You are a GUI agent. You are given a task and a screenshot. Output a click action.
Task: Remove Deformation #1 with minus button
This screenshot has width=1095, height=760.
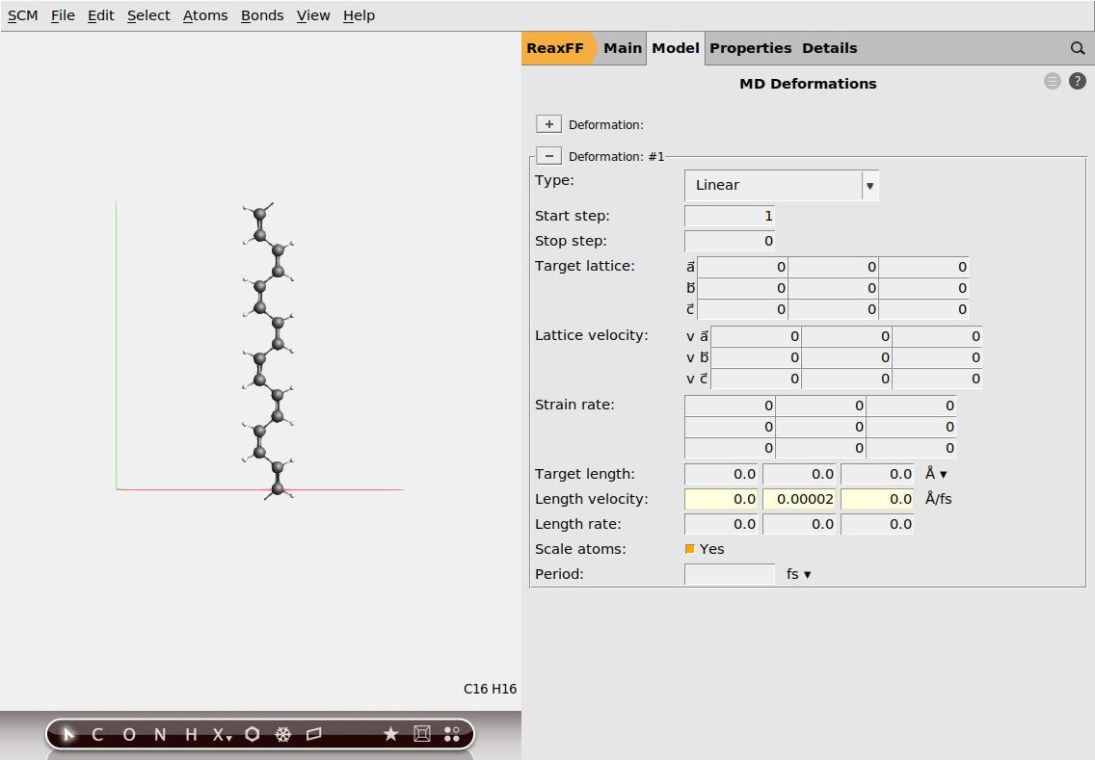548,156
